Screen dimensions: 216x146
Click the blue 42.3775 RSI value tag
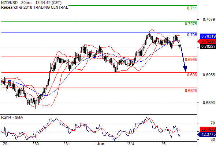coord(207,134)
